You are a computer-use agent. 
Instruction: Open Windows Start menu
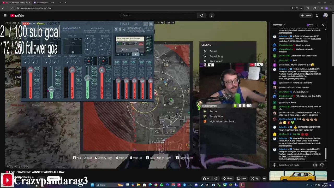(92, 185)
